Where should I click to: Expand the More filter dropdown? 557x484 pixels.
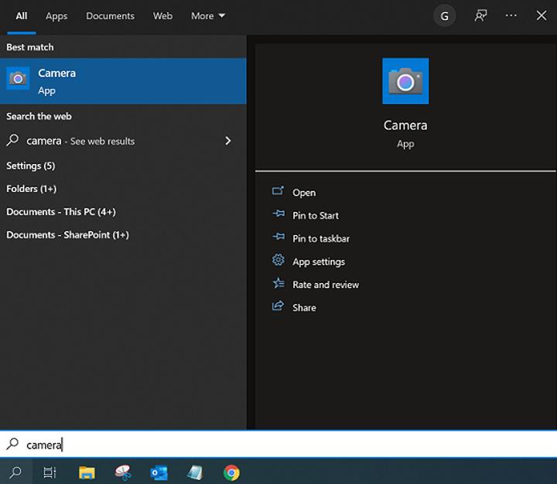tap(208, 15)
